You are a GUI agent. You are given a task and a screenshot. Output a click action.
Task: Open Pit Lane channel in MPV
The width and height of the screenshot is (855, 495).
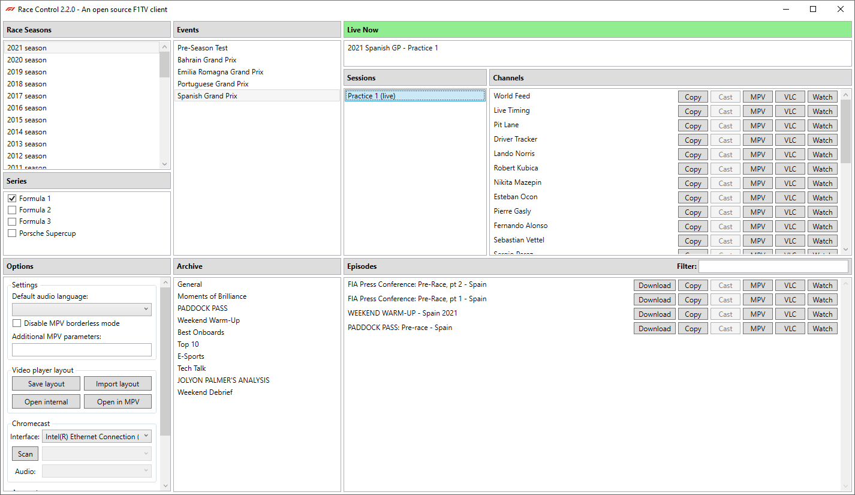[758, 126]
